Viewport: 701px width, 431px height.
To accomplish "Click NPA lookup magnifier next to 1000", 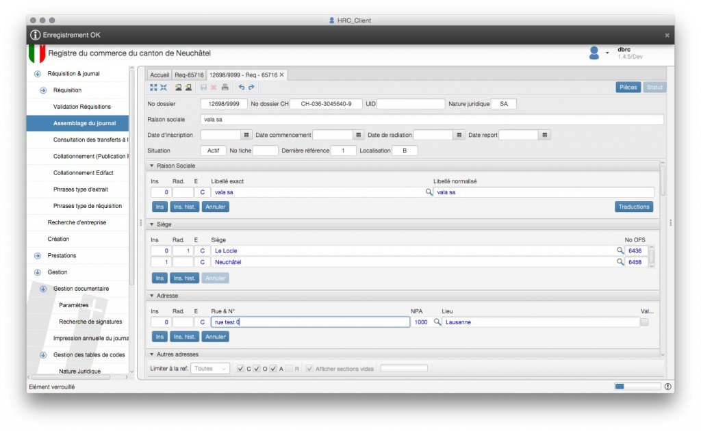I will pyautogui.click(x=437, y=322).
